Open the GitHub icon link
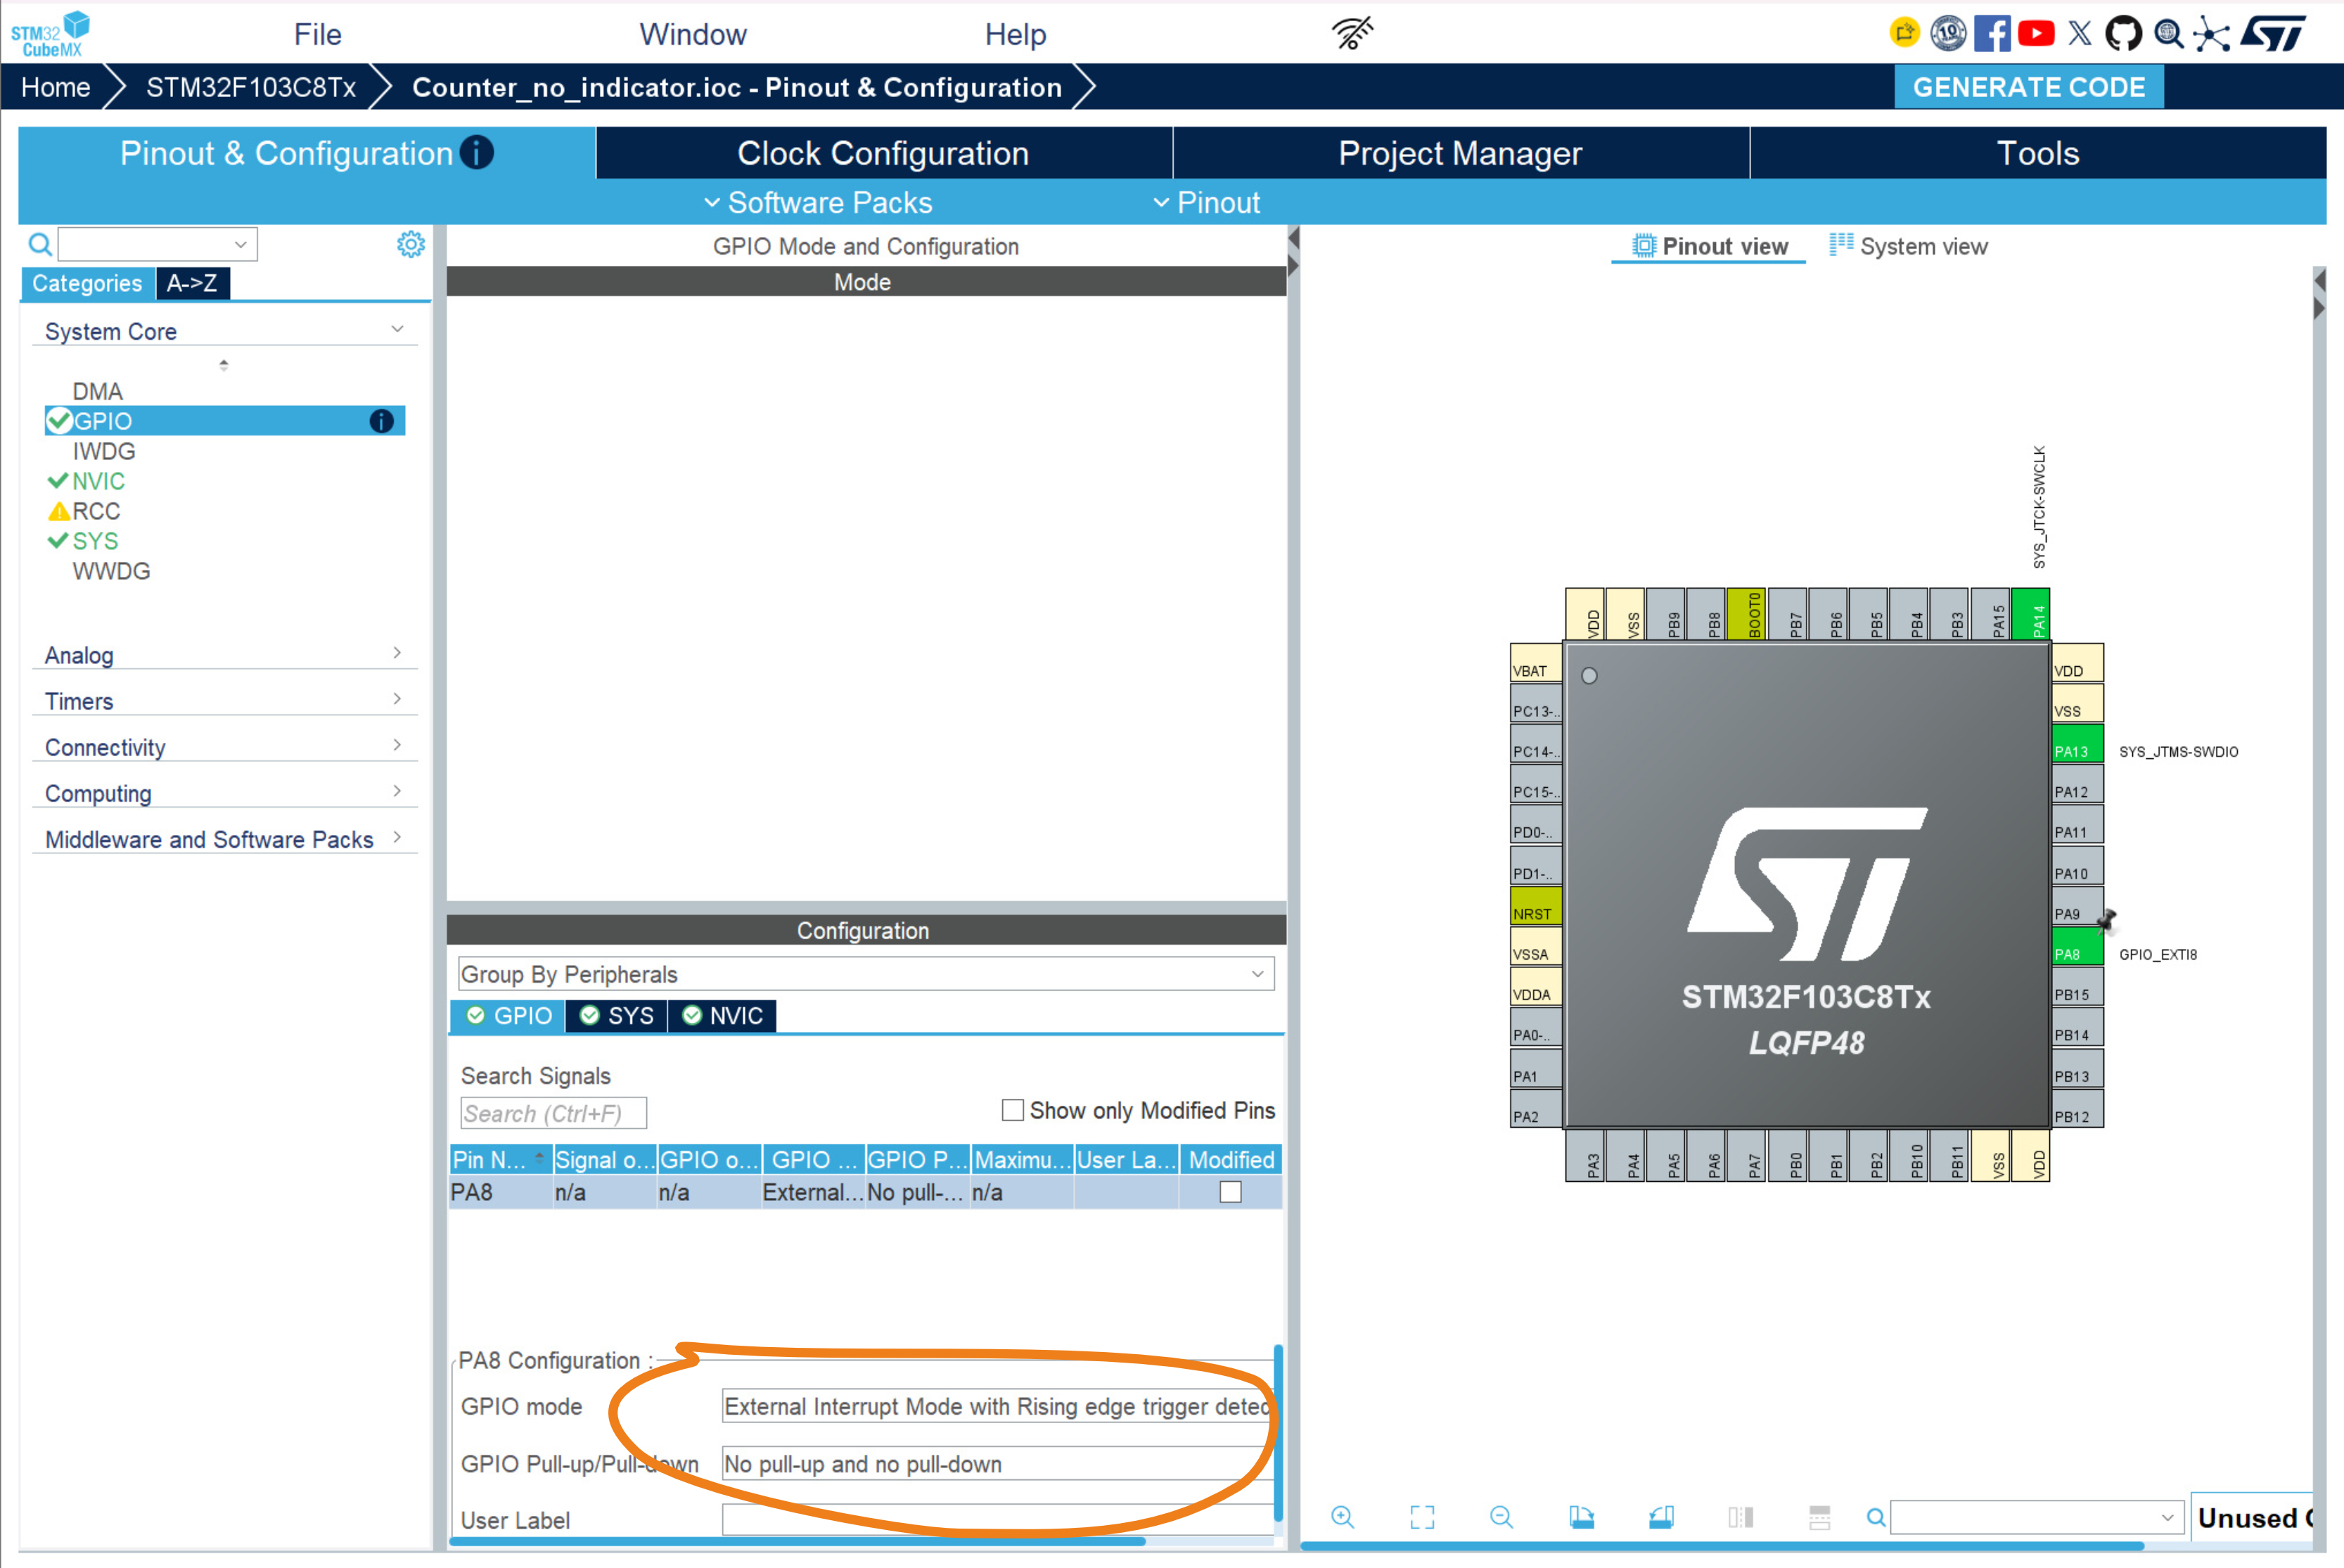Viewport: 2344px width, 1568px height. click(2123, 33)
